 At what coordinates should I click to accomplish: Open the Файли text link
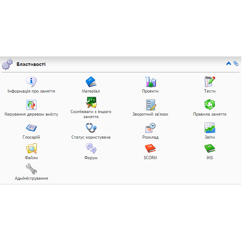pos(31,158)
